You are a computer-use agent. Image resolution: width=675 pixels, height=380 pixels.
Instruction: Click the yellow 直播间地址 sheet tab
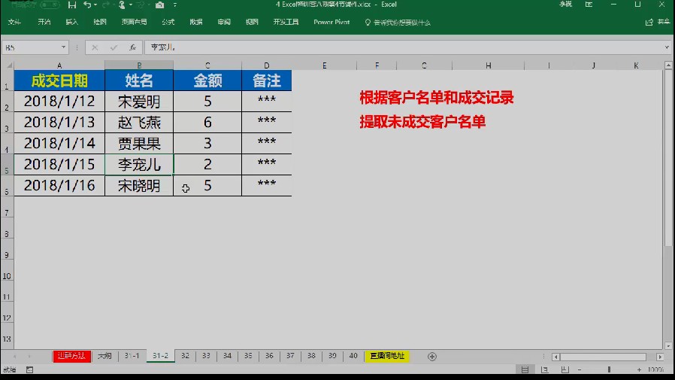tap(387, 356)
